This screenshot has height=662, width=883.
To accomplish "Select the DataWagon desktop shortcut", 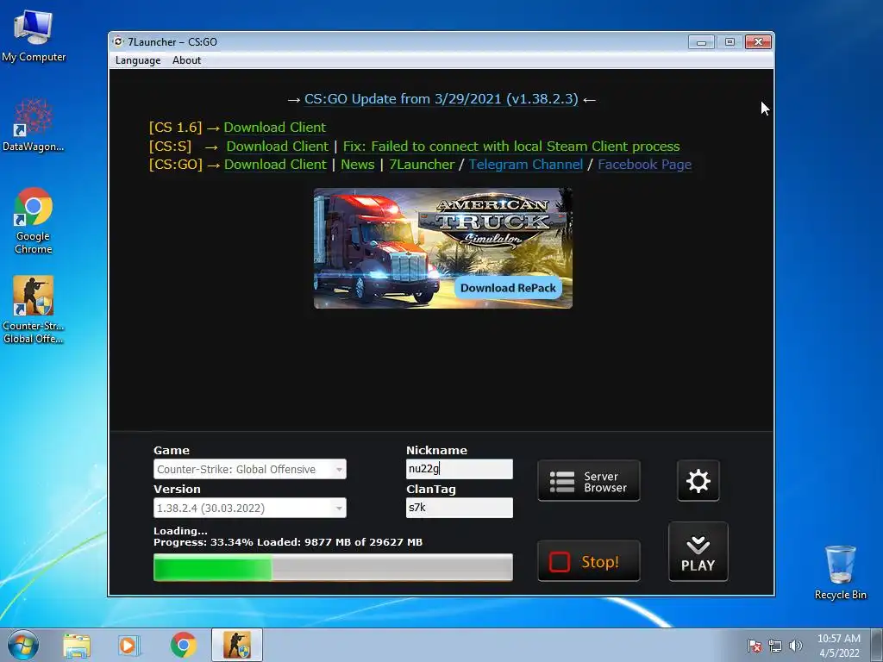I will 34,125.
